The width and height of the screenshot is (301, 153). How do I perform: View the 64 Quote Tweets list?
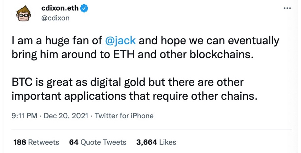pos(98,142)
